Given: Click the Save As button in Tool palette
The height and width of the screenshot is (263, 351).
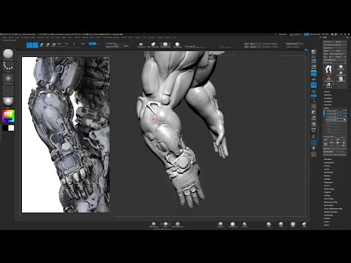Looking at the screenshot, I should tap(341, 42).
